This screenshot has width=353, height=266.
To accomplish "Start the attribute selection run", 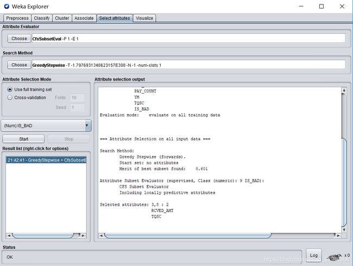I will (23, 139).
